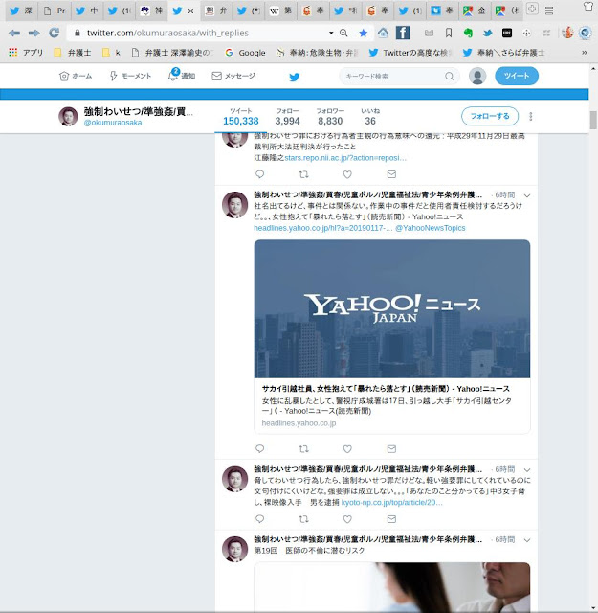
Task: Open the @YahooNewsTopics mention link
Action: point(430,228)
